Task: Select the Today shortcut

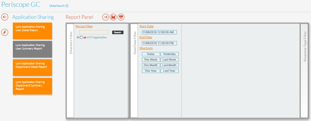Action: (151, 54)
